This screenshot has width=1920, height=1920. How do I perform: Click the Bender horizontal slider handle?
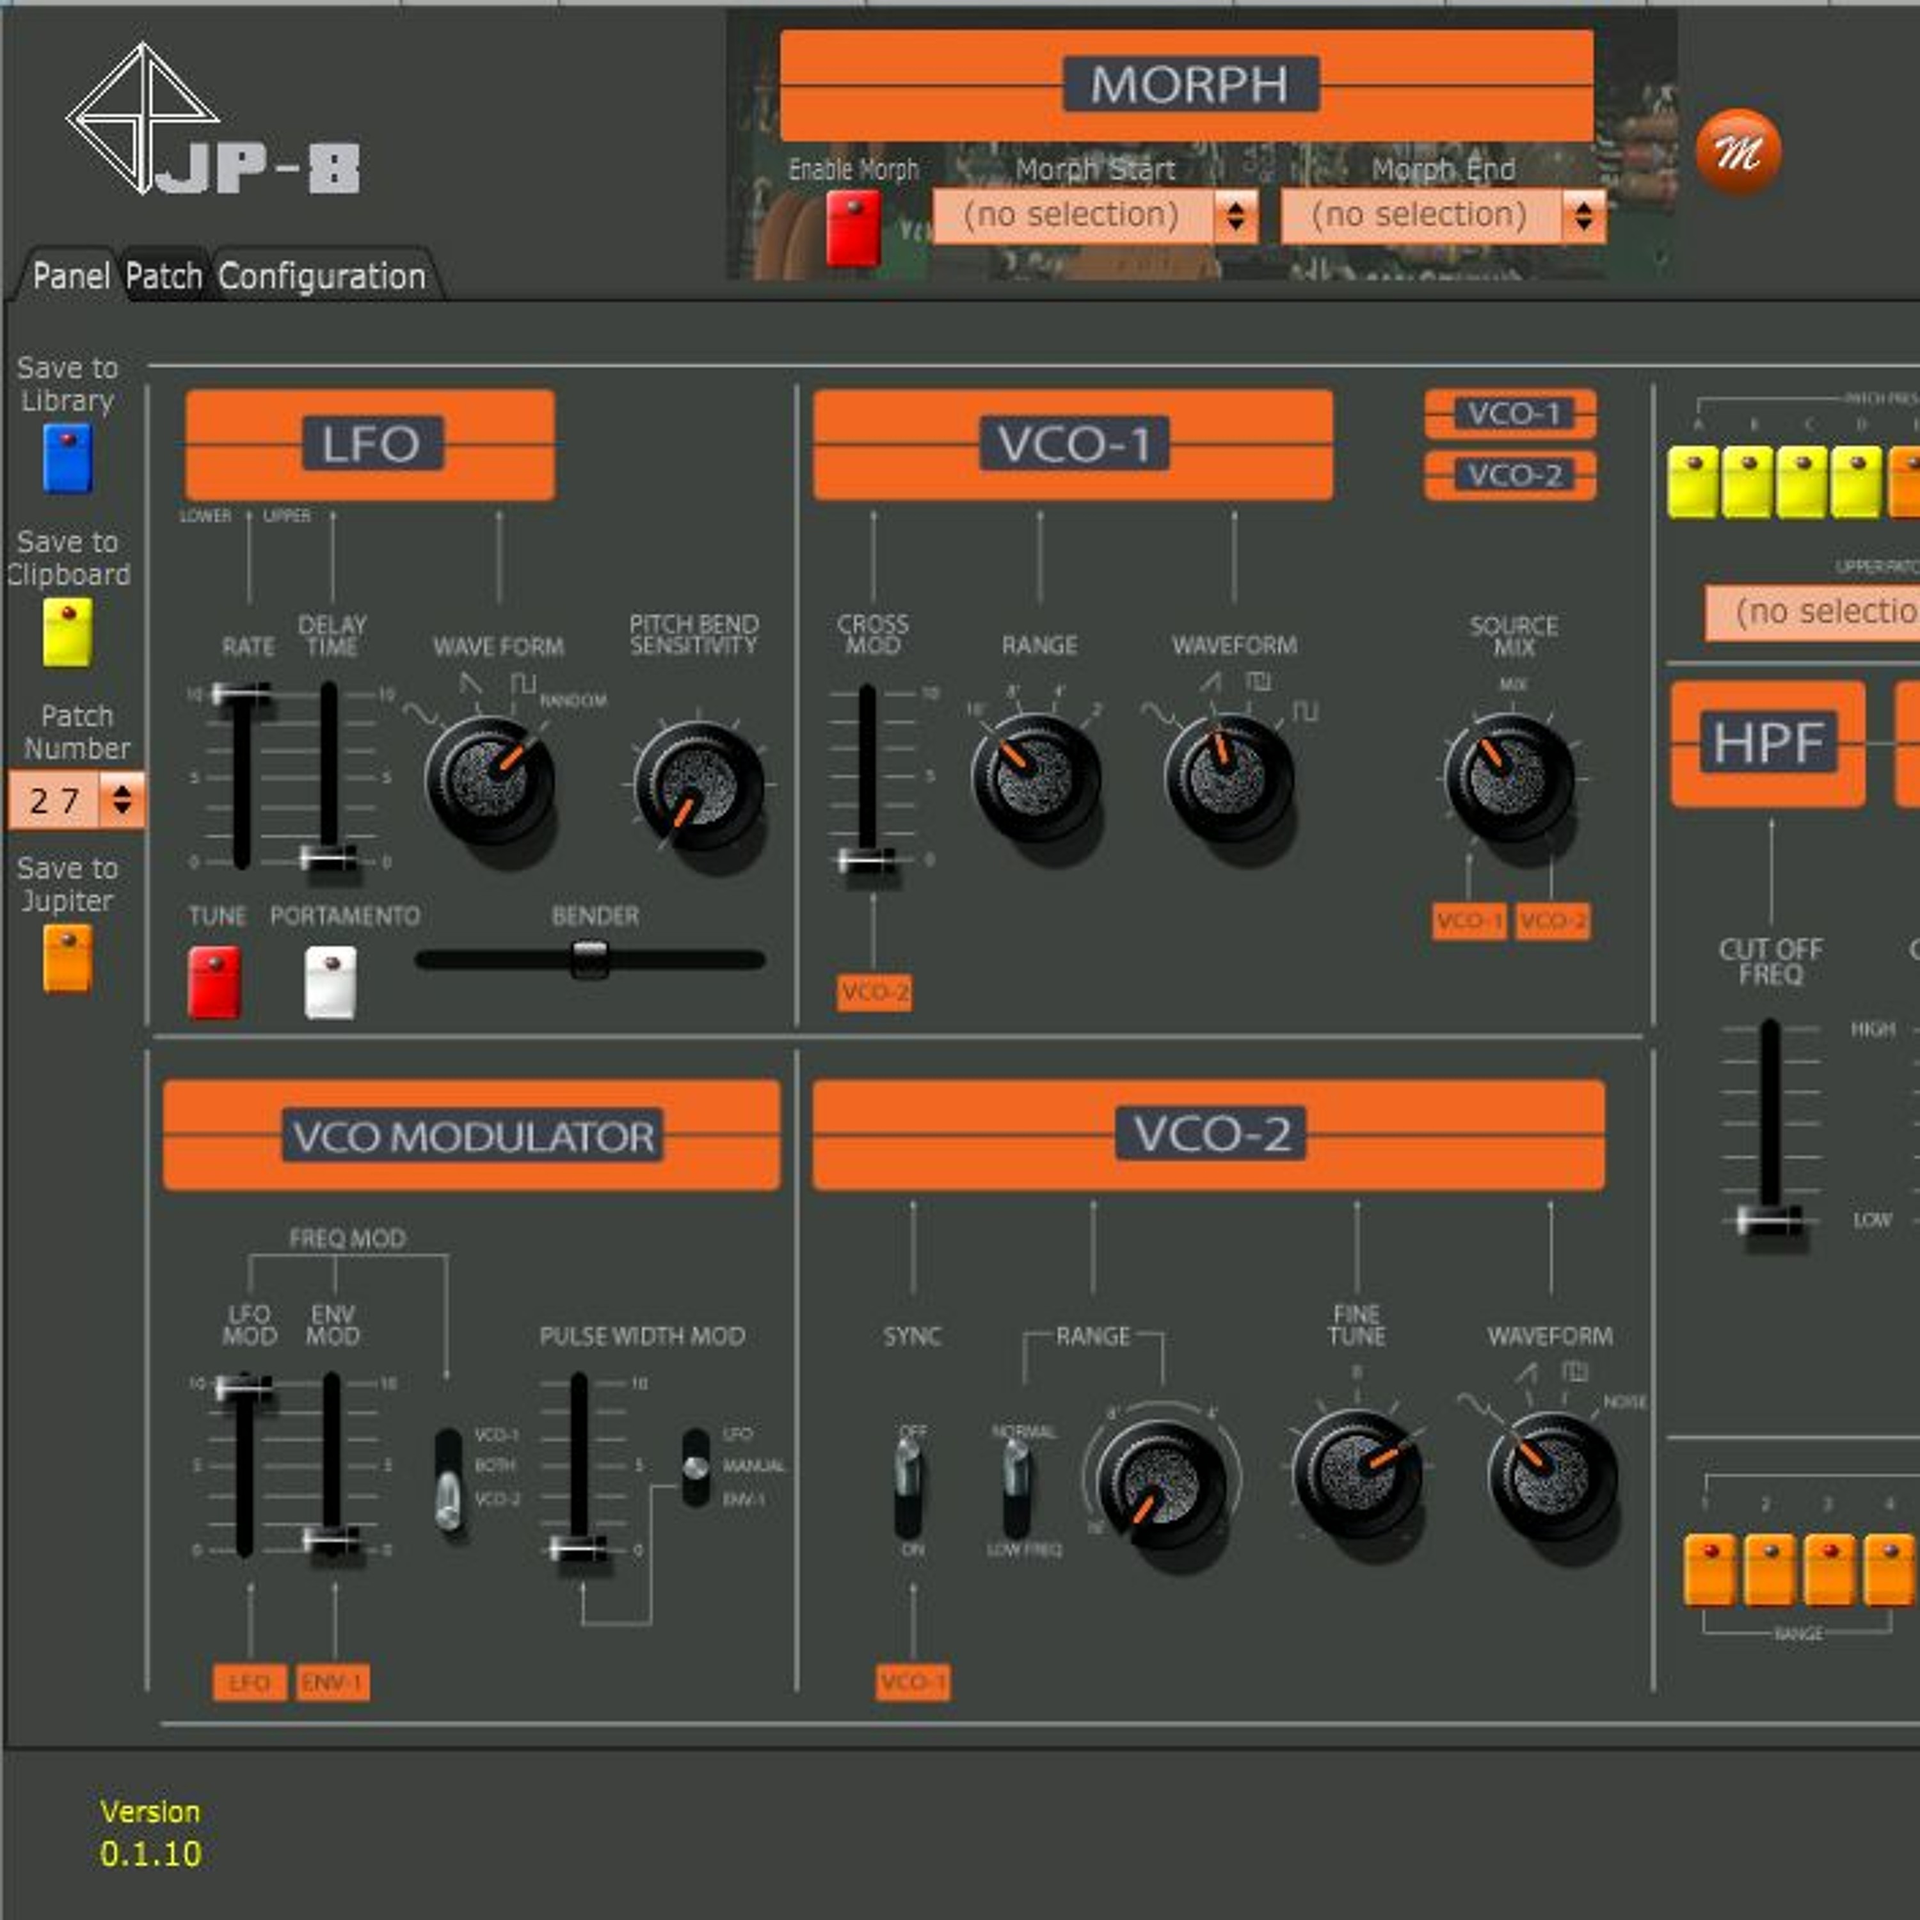[589, 960]
